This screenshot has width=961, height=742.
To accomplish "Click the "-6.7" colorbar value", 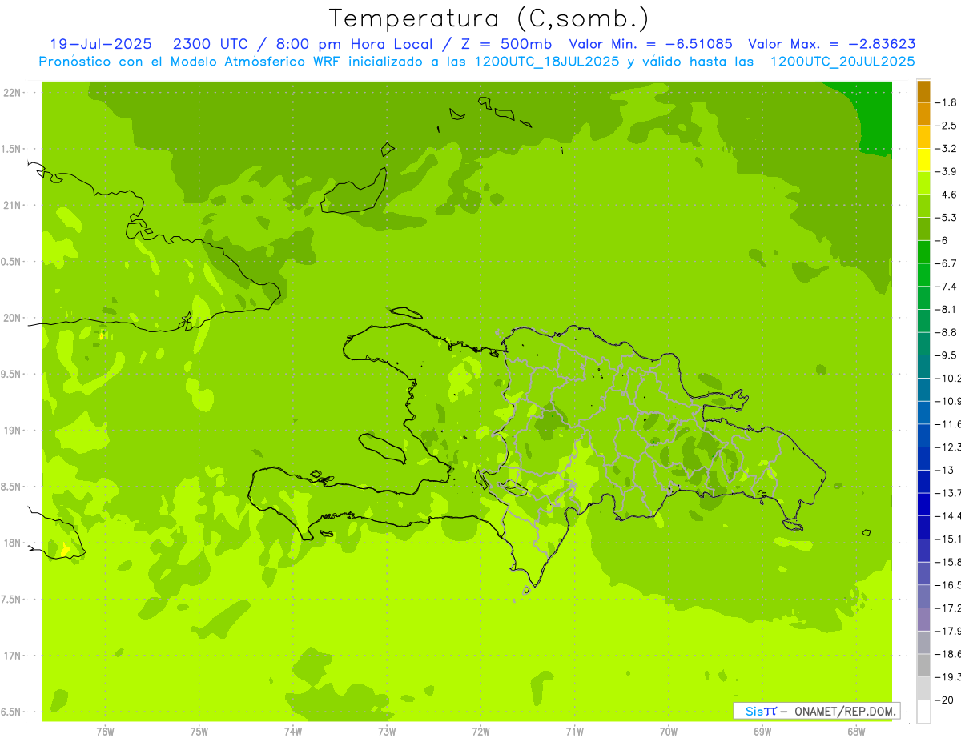I will click(x=947, y=263).
